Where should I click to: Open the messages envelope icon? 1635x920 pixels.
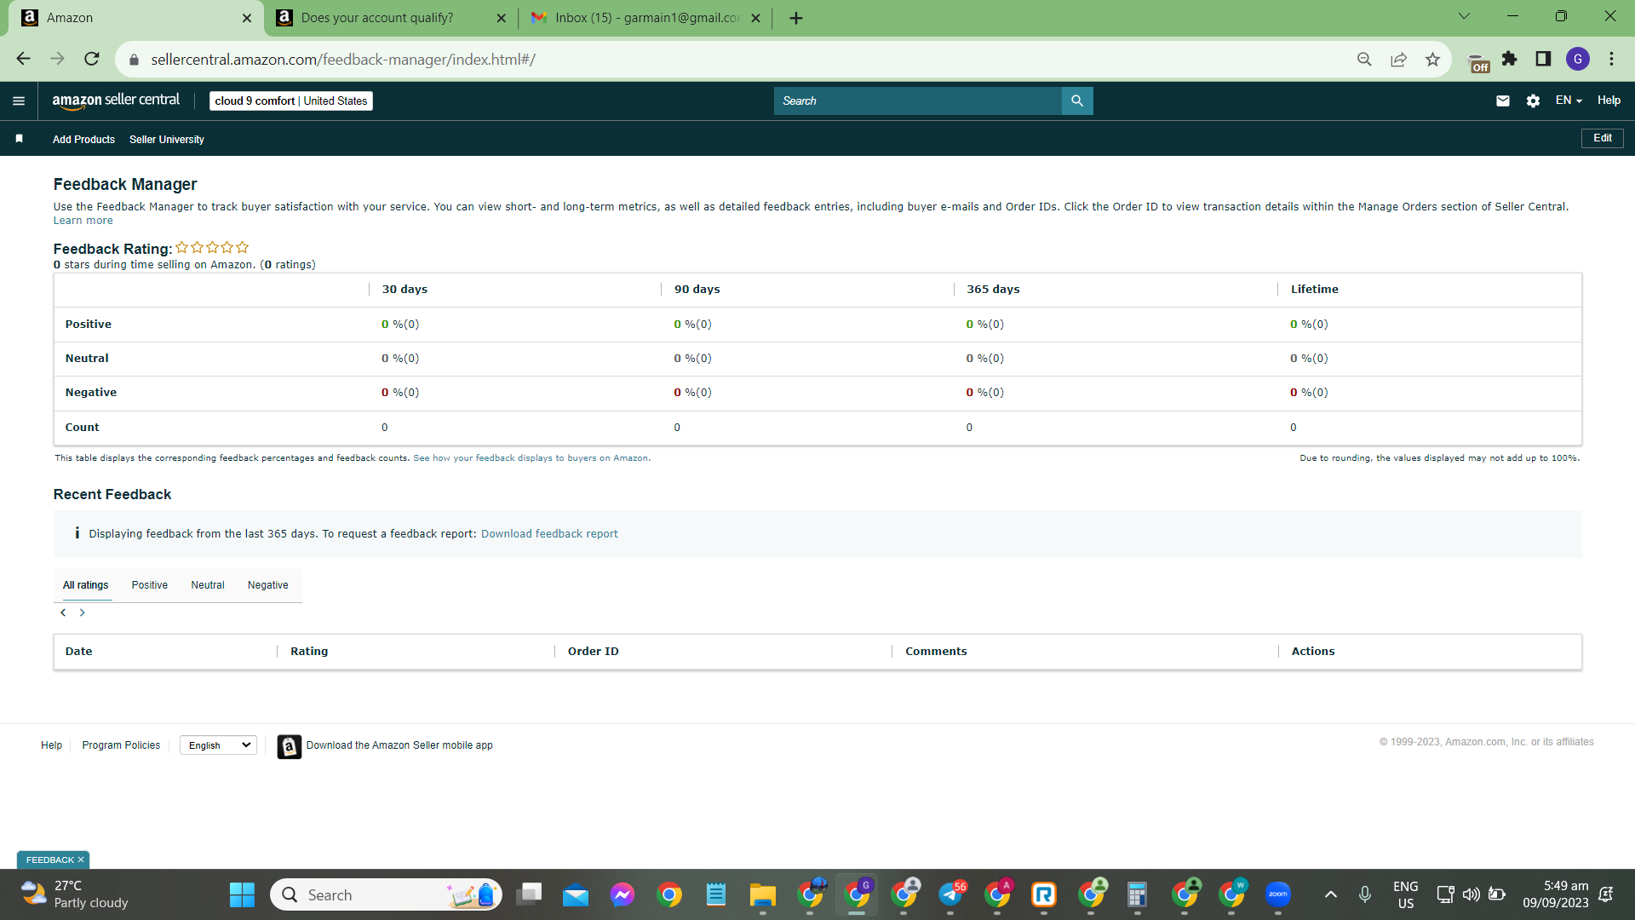(1503, 101)
